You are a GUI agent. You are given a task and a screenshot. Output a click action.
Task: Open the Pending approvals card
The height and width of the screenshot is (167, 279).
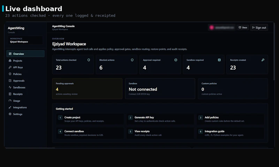tap(87, 89)
